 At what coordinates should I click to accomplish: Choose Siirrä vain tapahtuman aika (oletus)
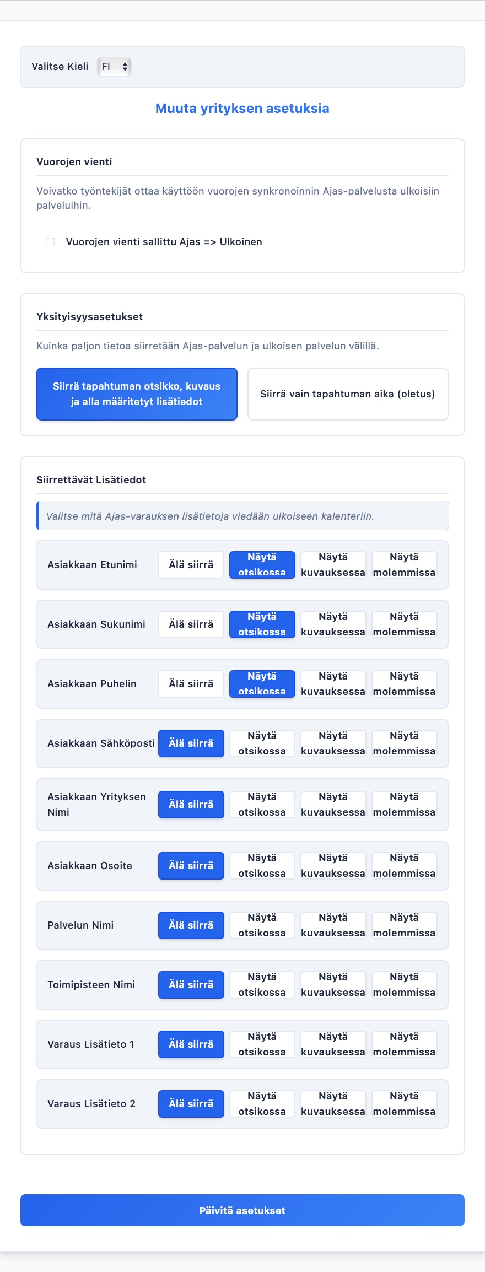click(348, 394)
